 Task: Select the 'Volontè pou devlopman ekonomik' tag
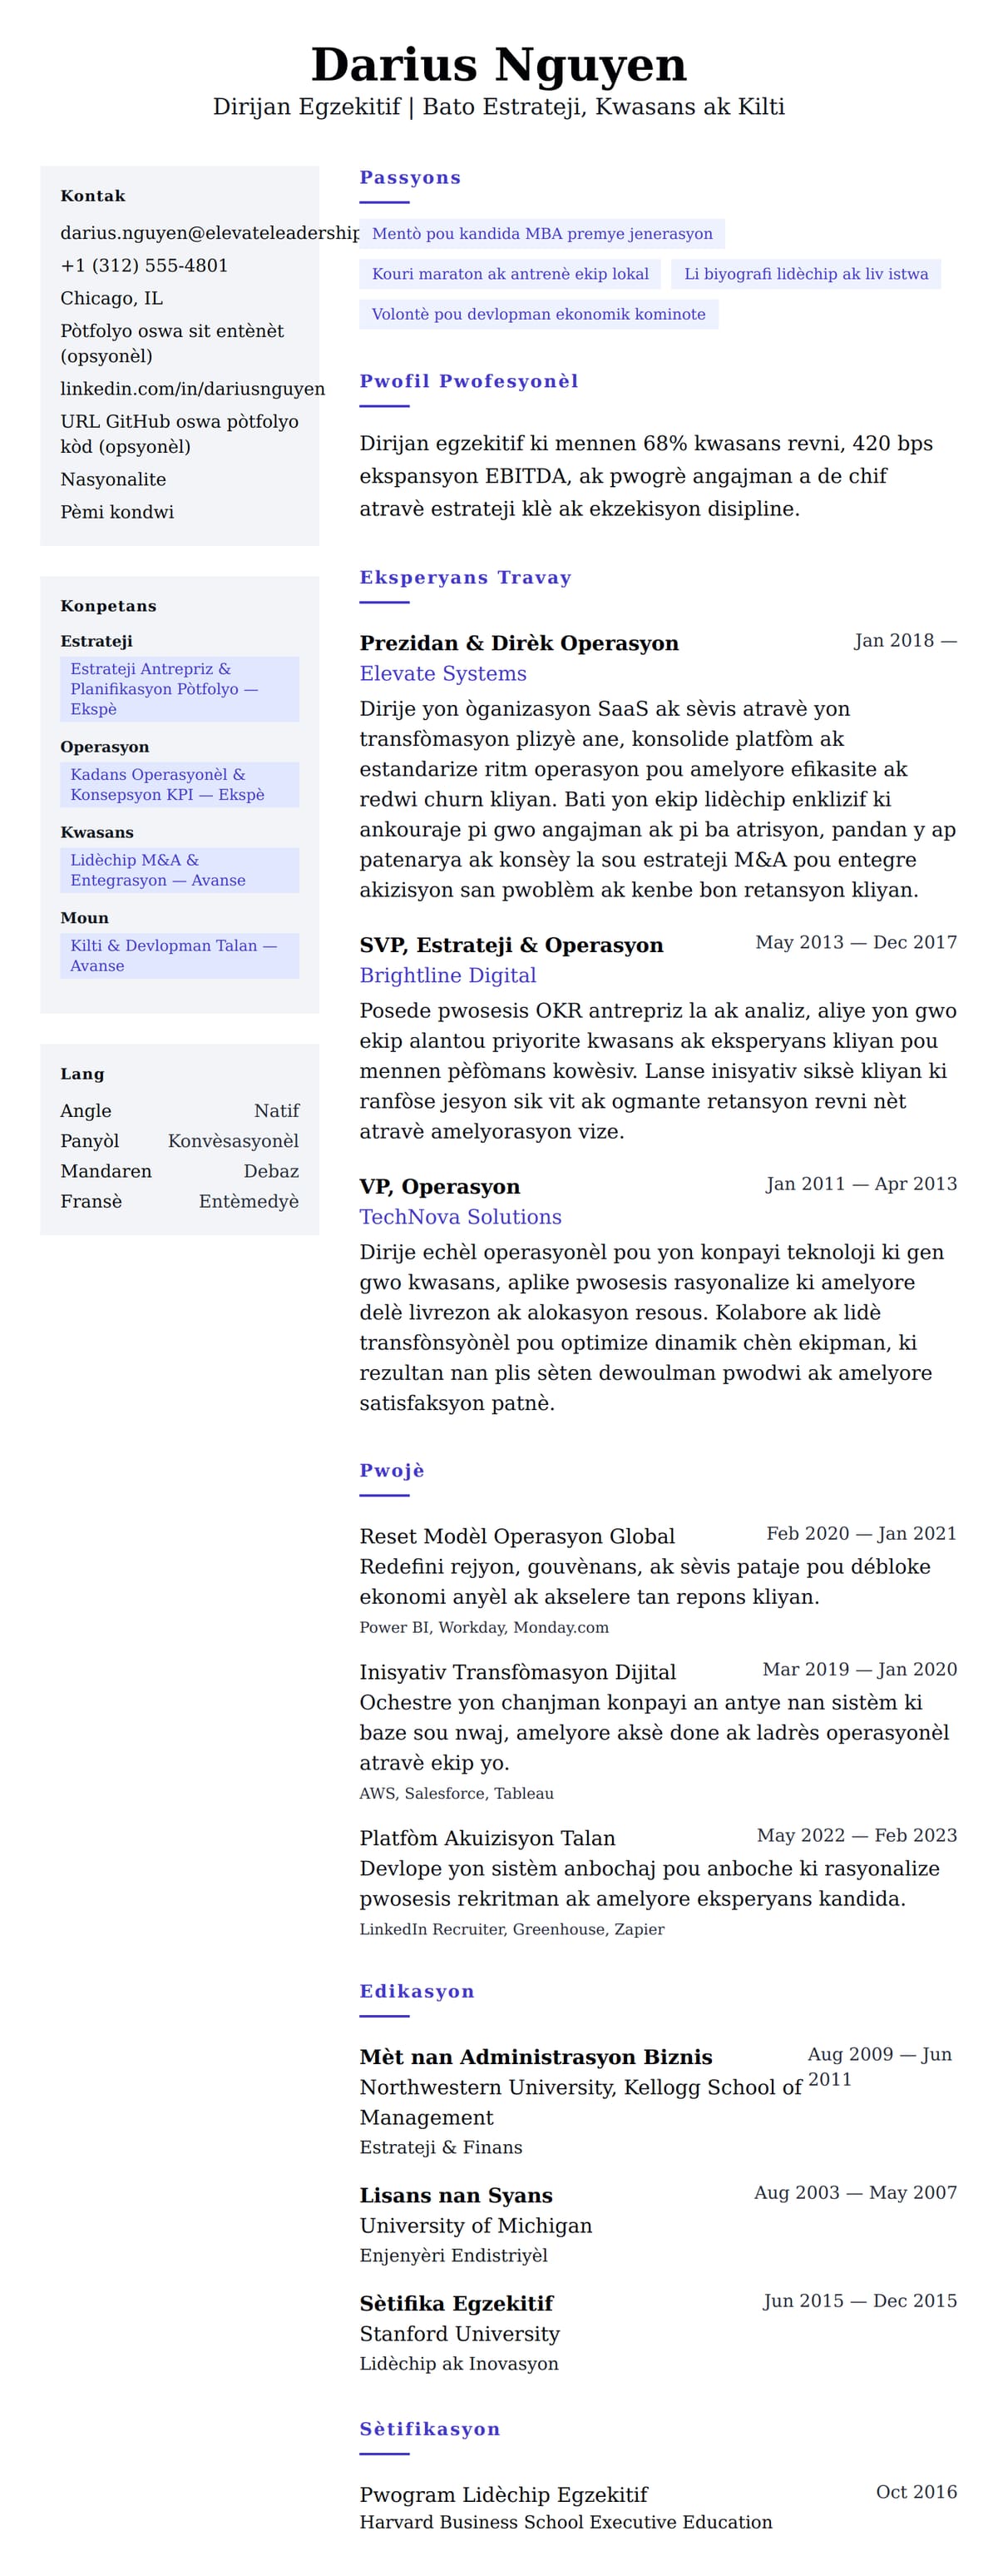tap(538, 314)
